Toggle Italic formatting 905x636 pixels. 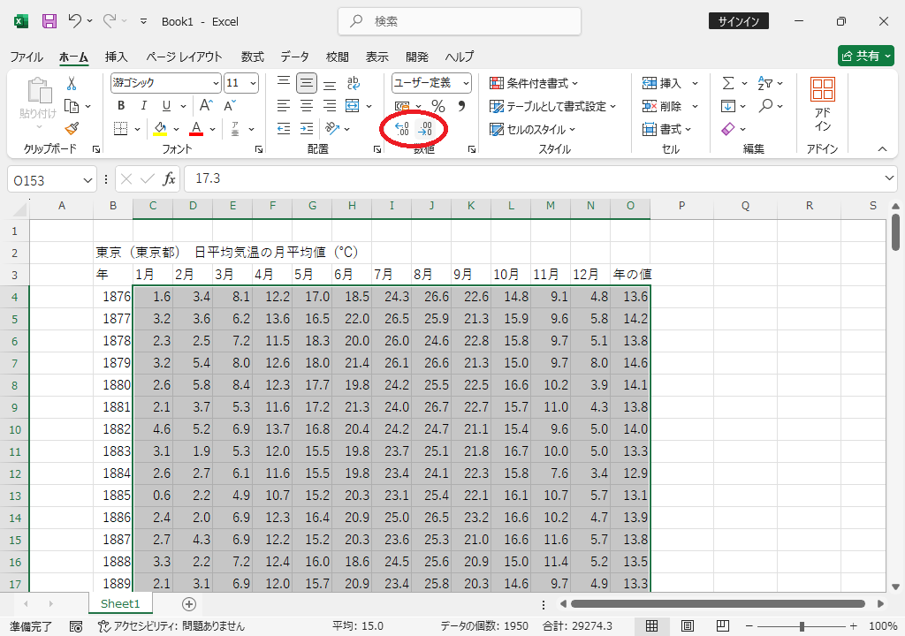point(144,106)
